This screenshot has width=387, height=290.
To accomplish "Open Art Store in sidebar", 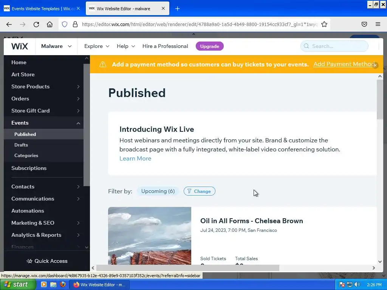I will (23, 74).
